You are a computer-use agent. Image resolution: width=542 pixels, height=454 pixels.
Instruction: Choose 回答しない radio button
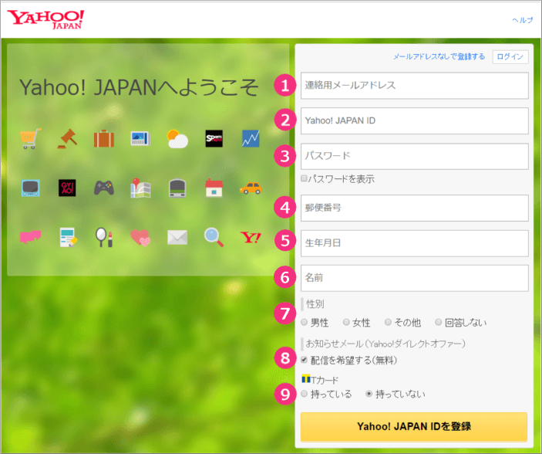[x=438, y=322]
